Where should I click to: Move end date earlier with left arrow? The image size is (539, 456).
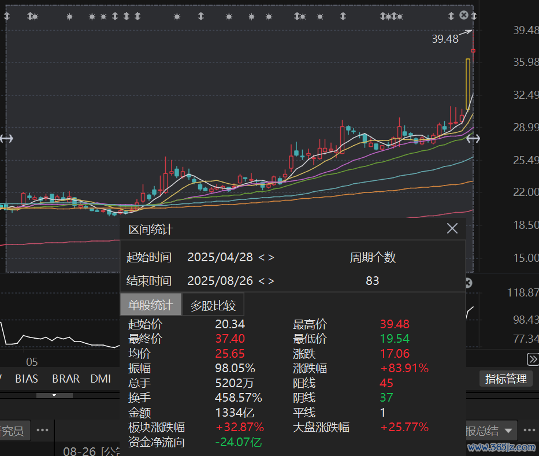[x=261, y=281]
